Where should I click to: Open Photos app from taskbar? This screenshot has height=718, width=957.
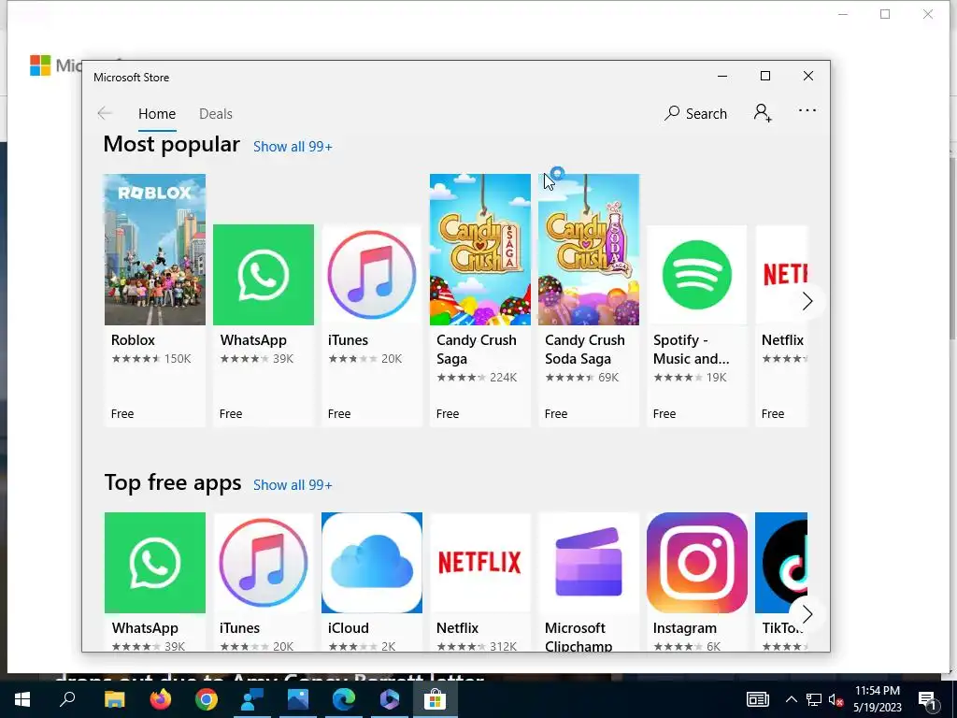tap(298, 699)
